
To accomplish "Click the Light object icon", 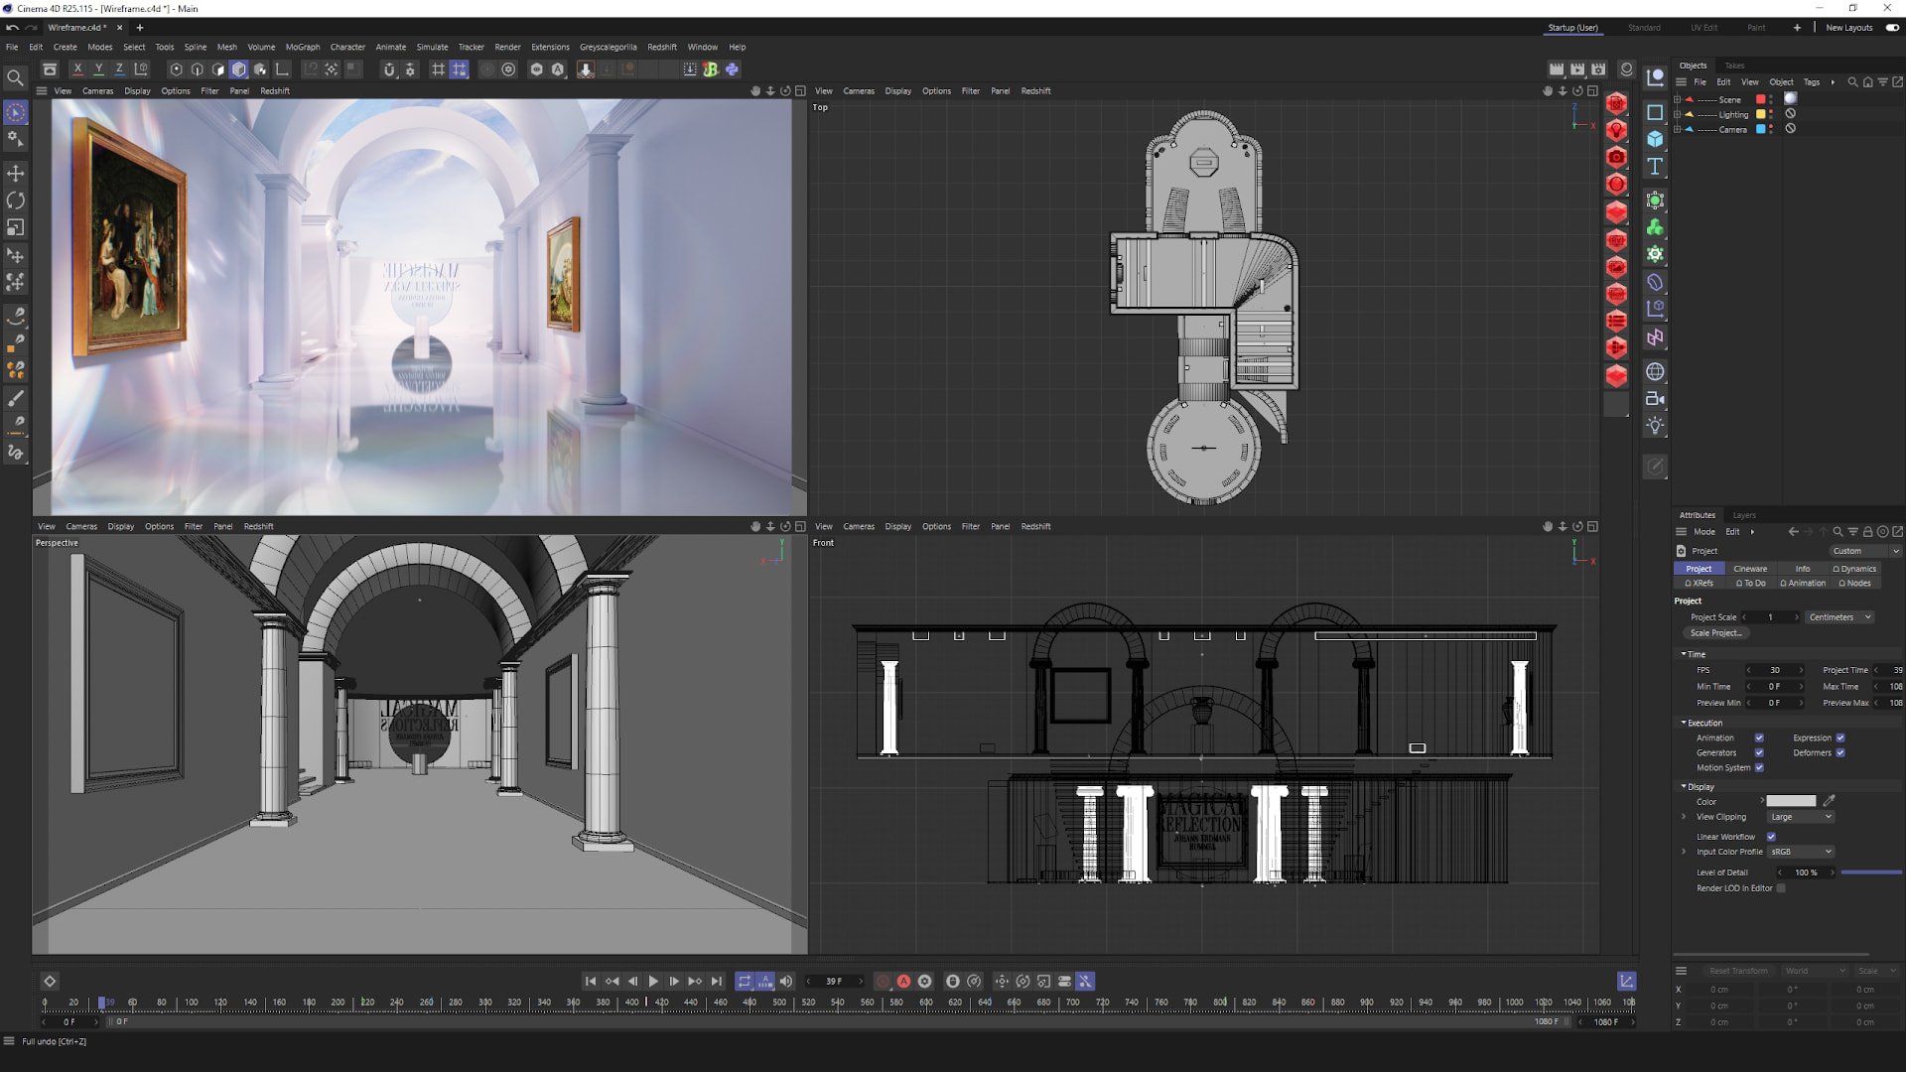I will coord(1655,426).
